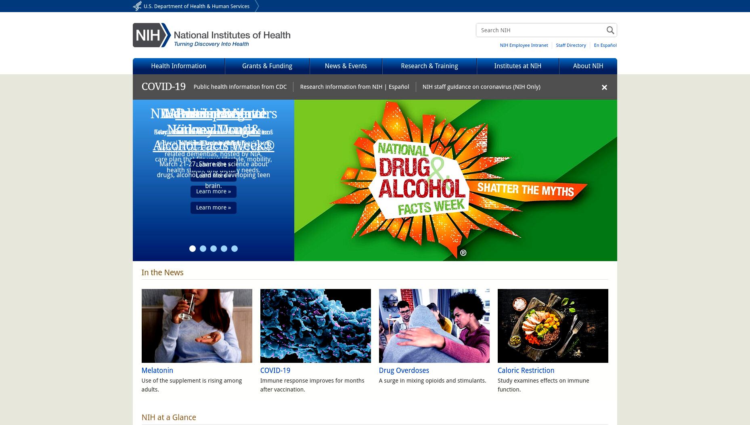
Task: Click text 'Study examines effects on immune function.'
Action: [x=543, y=385]
